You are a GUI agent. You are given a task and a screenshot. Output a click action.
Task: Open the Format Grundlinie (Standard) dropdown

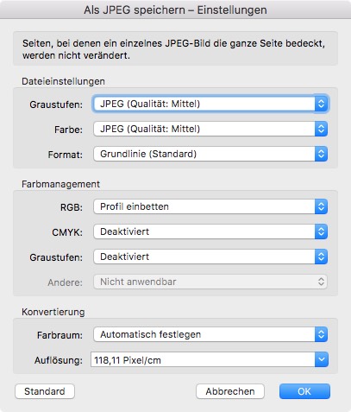210,154
